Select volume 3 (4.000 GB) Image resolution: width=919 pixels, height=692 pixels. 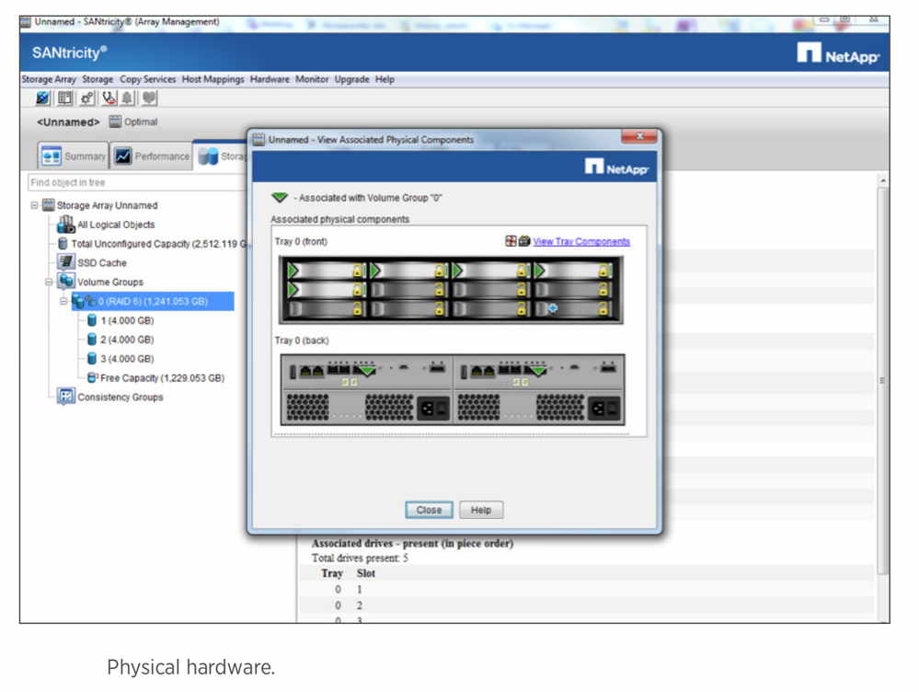tap(121, 358)
